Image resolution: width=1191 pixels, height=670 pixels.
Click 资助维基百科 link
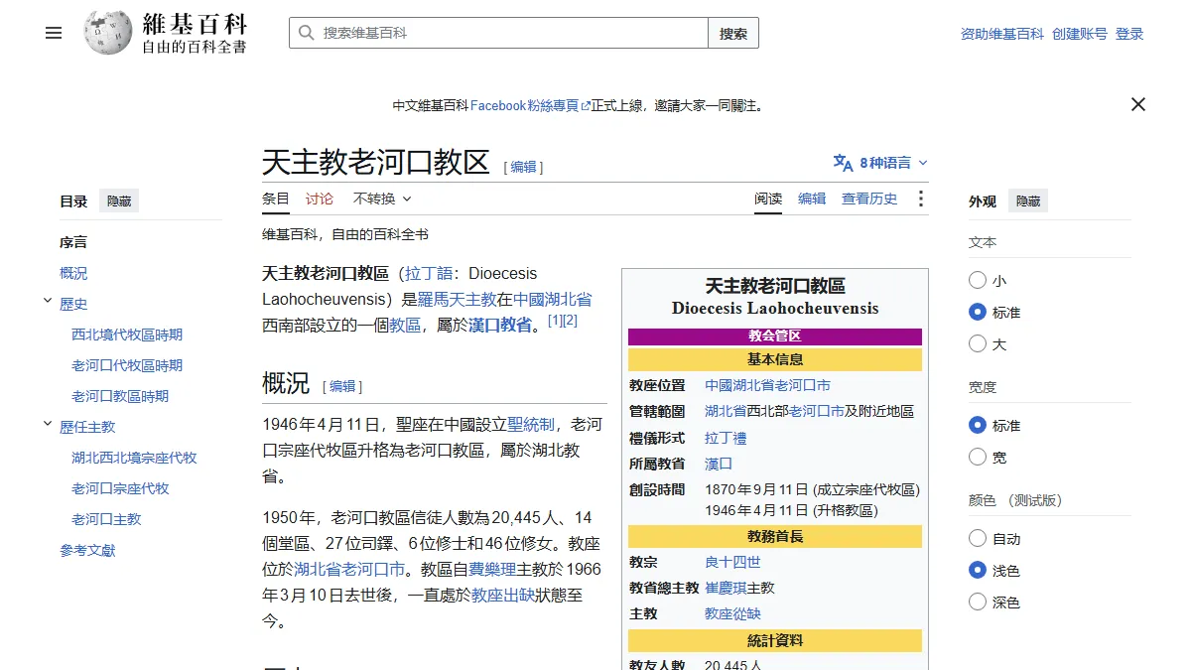coord(1002,34)
